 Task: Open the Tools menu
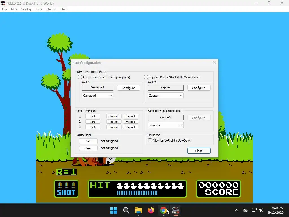(39, 9)
